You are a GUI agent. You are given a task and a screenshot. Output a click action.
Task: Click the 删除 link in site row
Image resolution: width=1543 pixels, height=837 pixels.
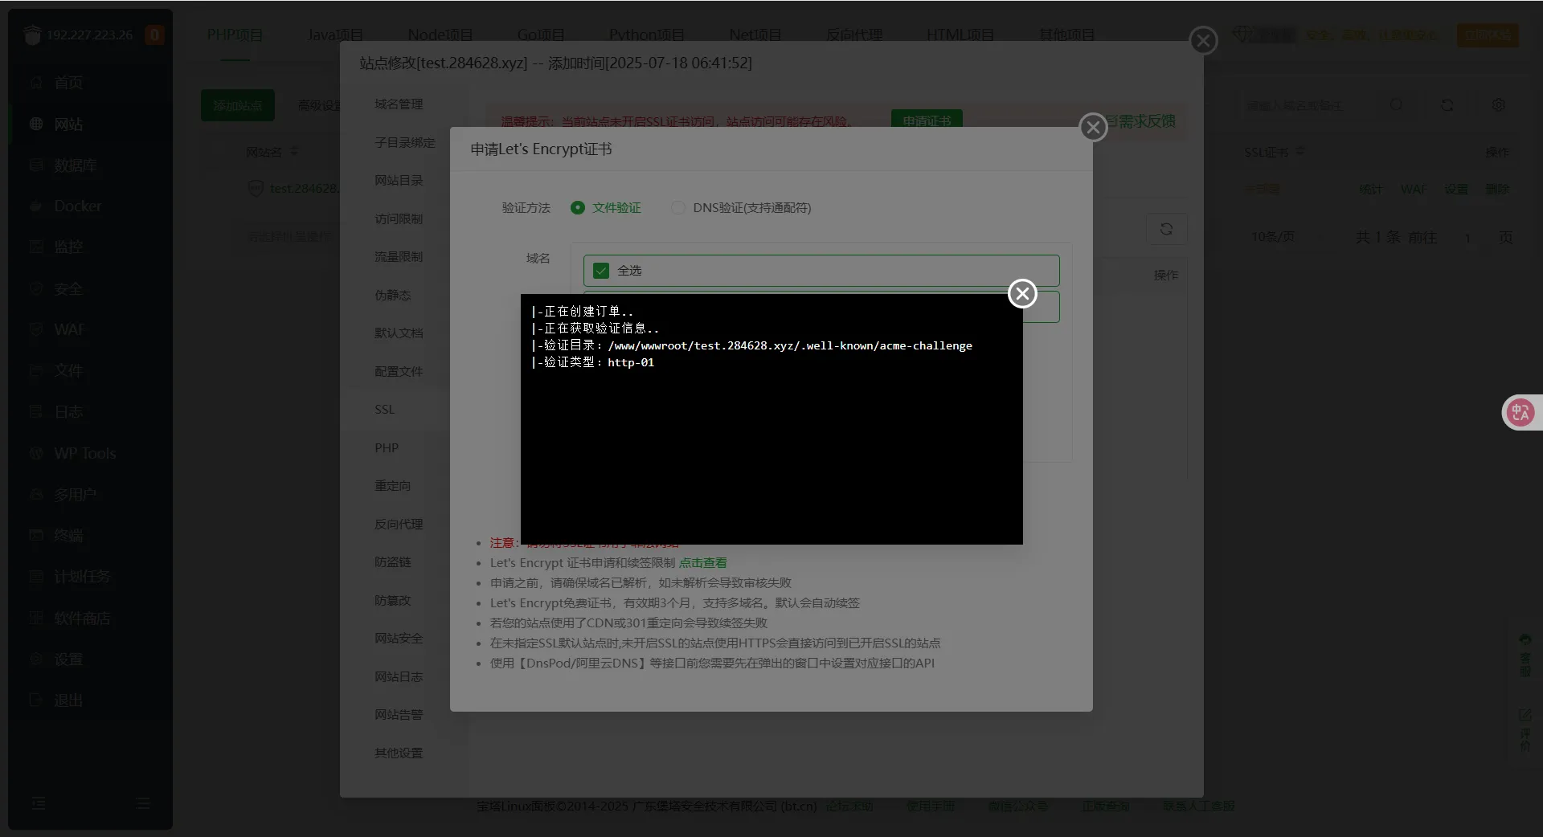coord(1497,189)
